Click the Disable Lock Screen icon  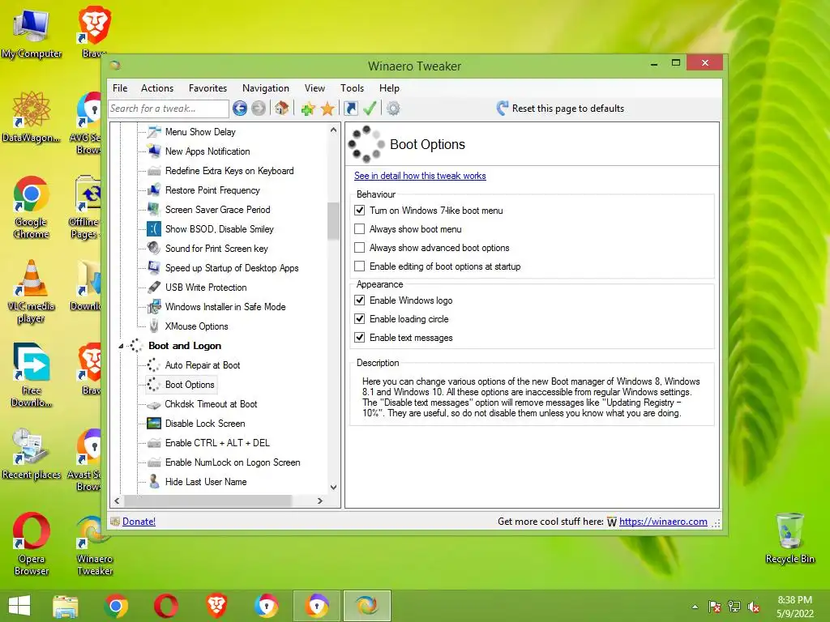154,423
